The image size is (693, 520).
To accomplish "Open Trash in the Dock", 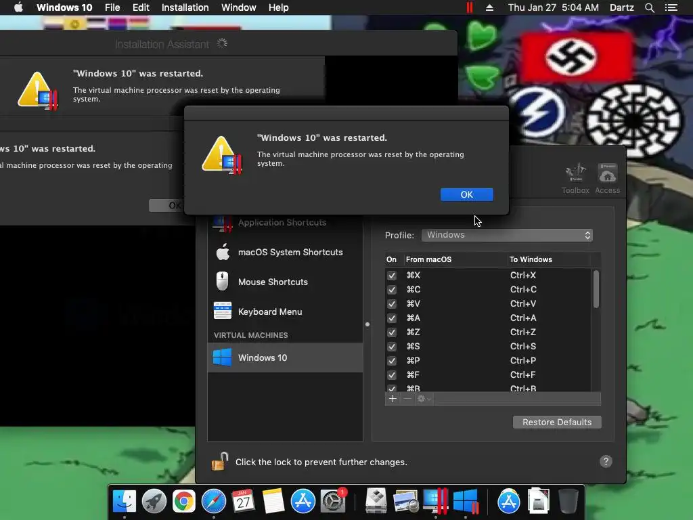I will pos(568,501).
